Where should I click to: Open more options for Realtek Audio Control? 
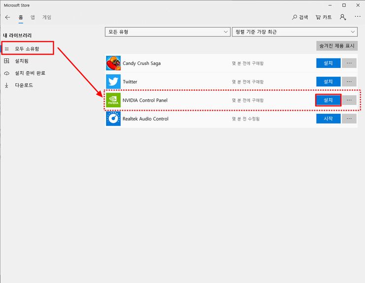[349, 119]
